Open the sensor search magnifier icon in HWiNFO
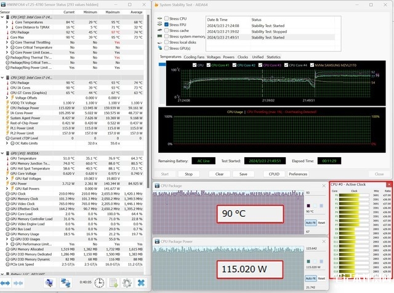 [49, 283]
